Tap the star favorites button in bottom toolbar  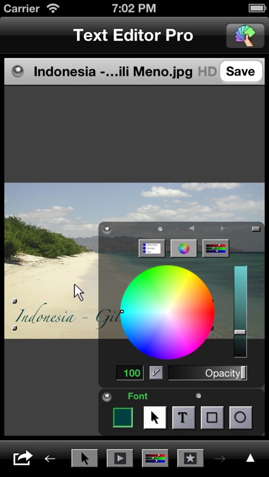(191, 458)
